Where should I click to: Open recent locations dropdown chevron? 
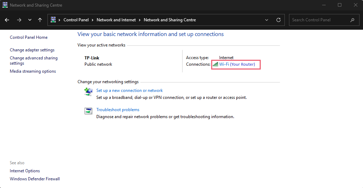[30, 20]
